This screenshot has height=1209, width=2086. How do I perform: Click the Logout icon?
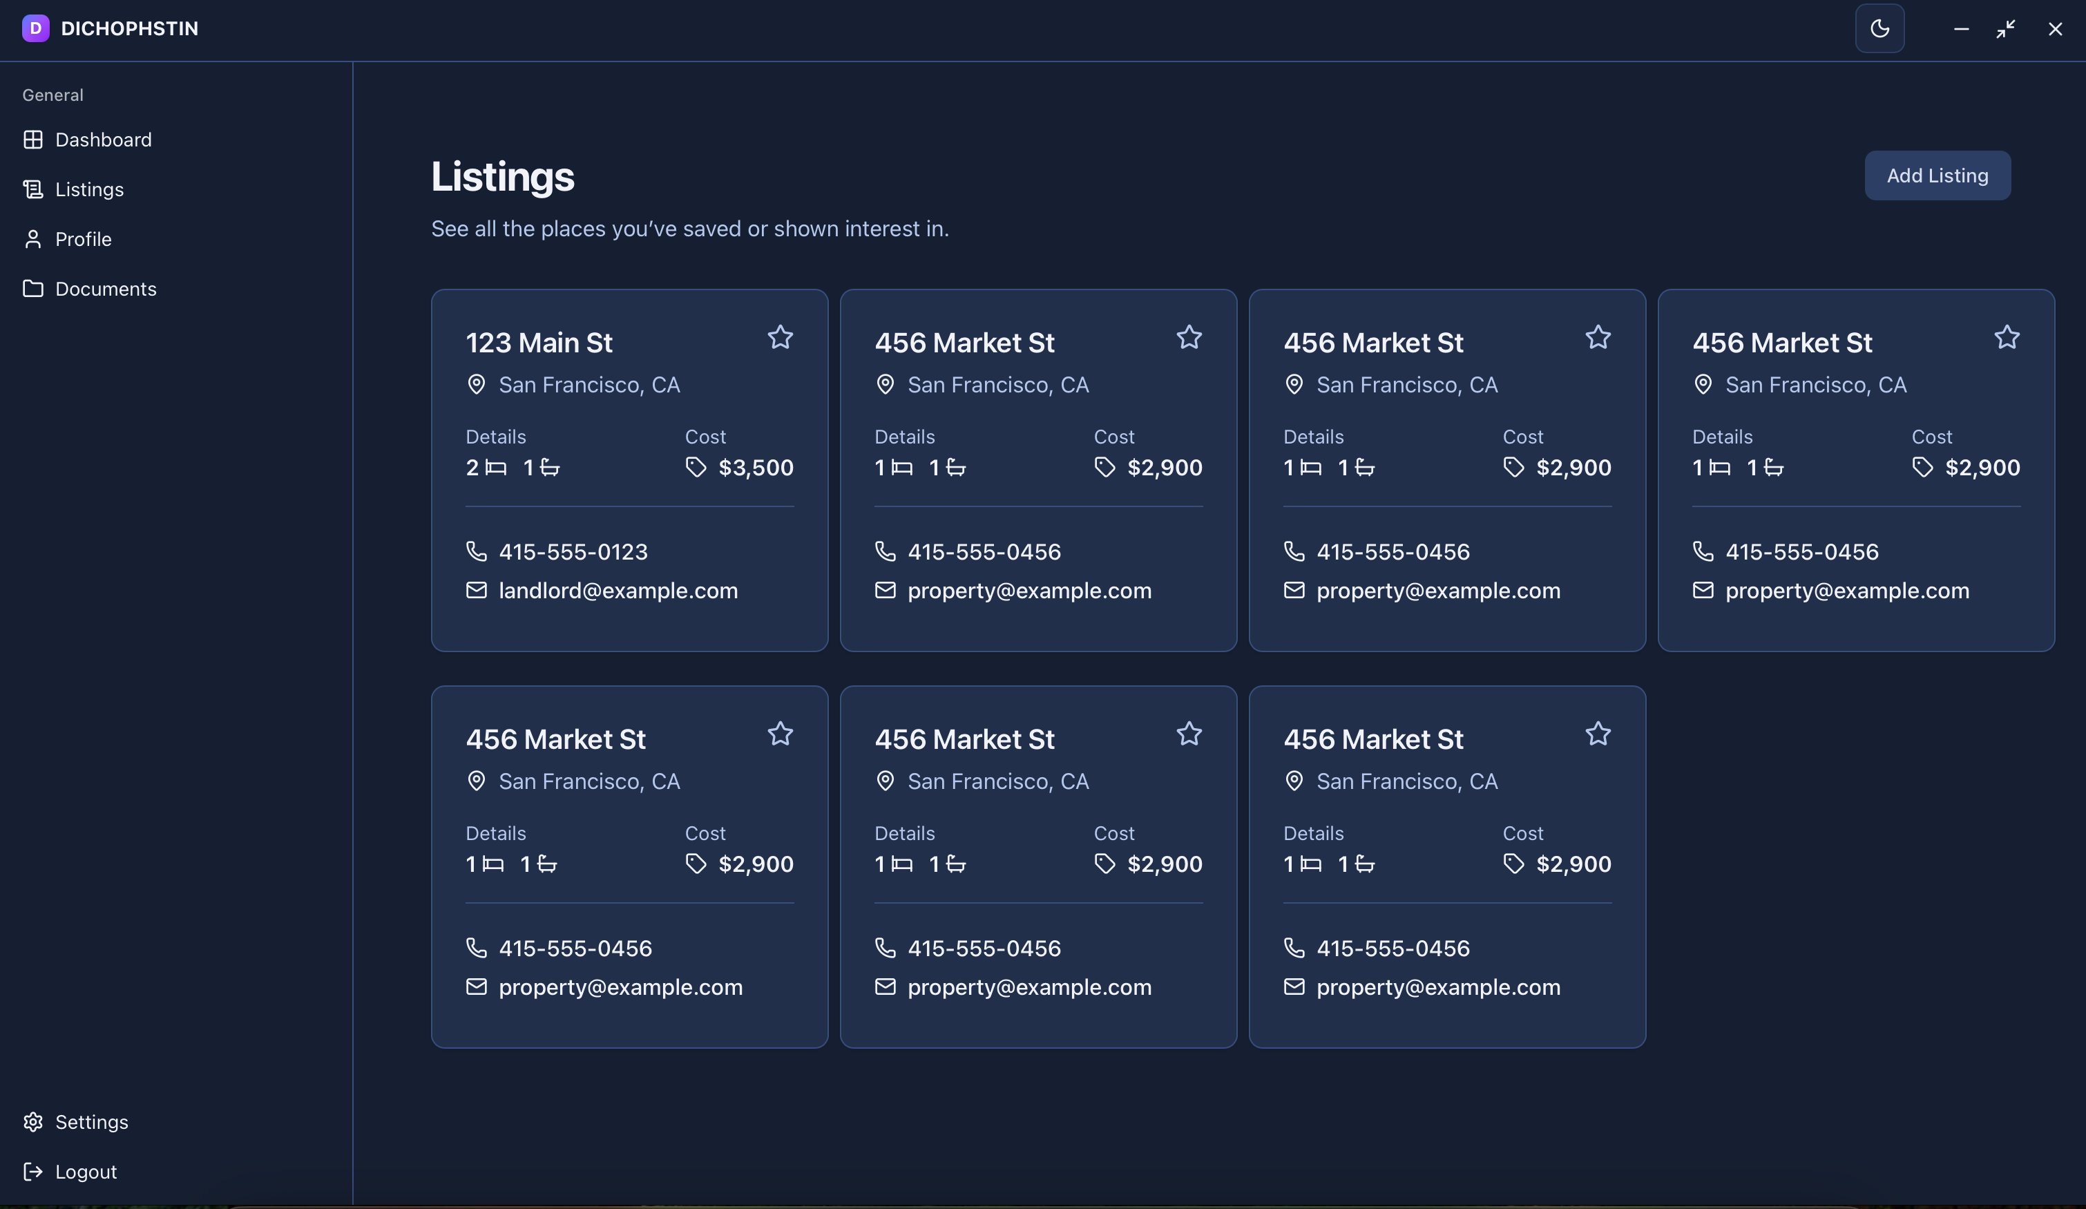[x=33, y=1171]
